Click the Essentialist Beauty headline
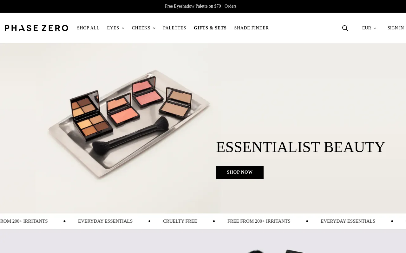This screenshot has width=406, height=253. [300, 147]
